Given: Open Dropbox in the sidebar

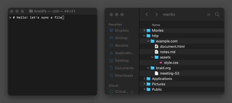Looking at the screenshot, I should [x=119, y=31].
